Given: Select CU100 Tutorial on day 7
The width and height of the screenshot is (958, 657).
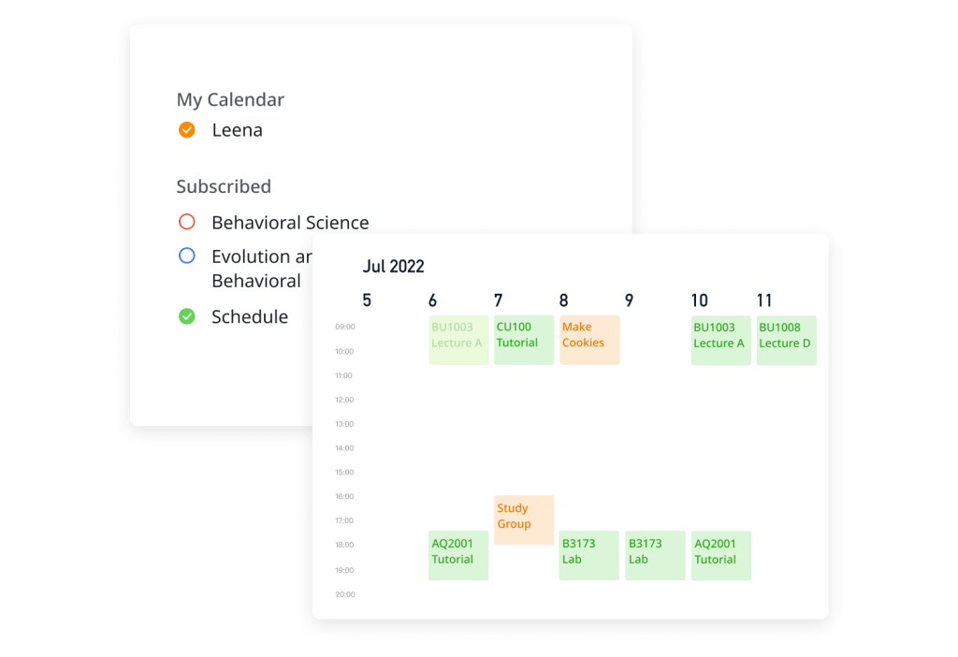Looking at the screenshot, I should pyautogui.click(x=524, y=340).
